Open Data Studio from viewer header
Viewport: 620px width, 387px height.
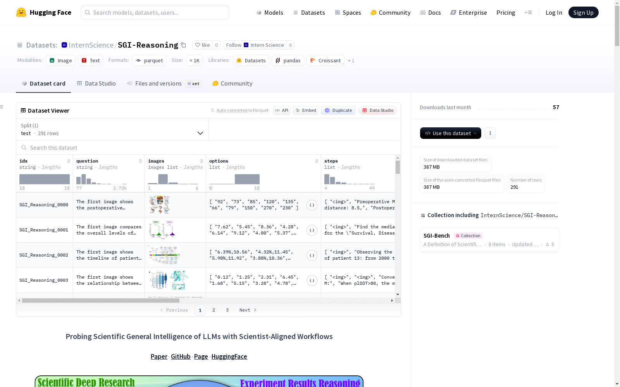(x=377, y=110)
